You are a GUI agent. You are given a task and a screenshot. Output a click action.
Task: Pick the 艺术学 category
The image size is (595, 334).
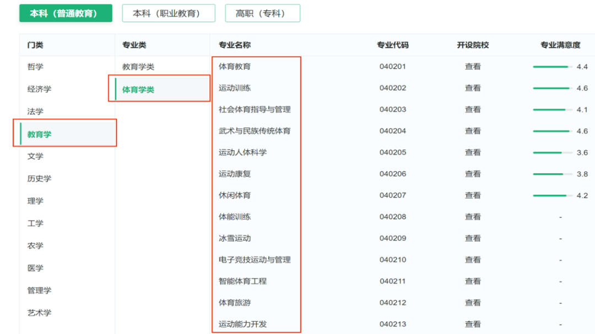click(x=39, y=313)
